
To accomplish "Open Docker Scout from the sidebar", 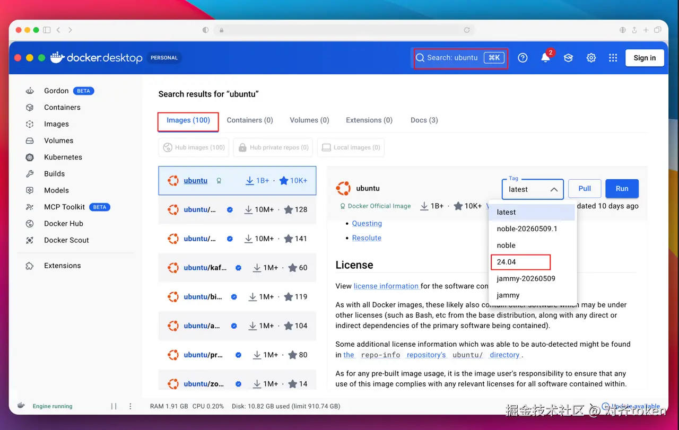I will (x=66, y=240).
